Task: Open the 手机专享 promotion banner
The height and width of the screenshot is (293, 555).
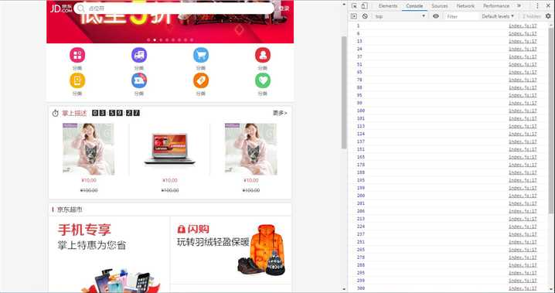Action: [109, 254]
